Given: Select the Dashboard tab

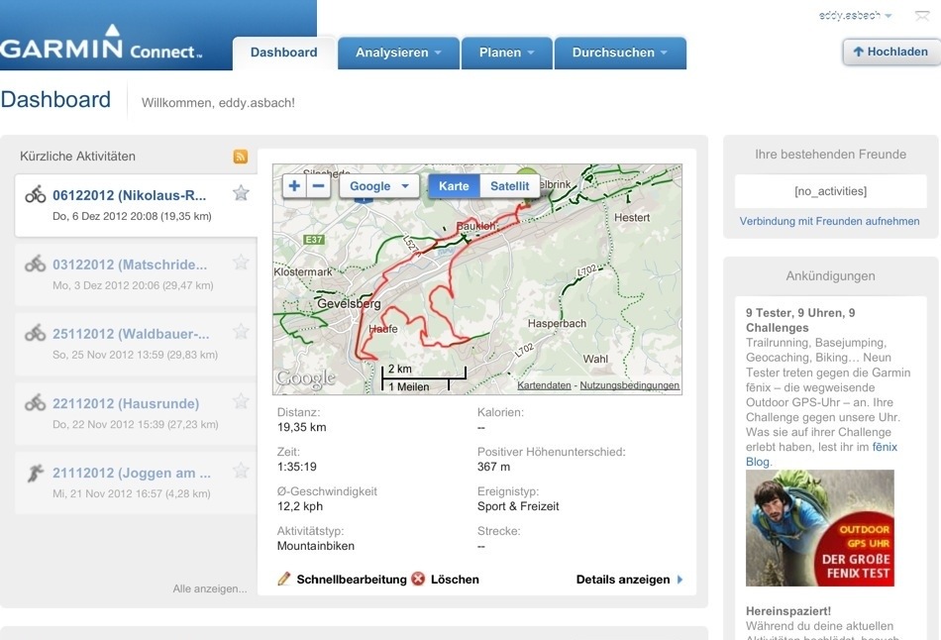Looking at the screenshot, I should point(283,53).
